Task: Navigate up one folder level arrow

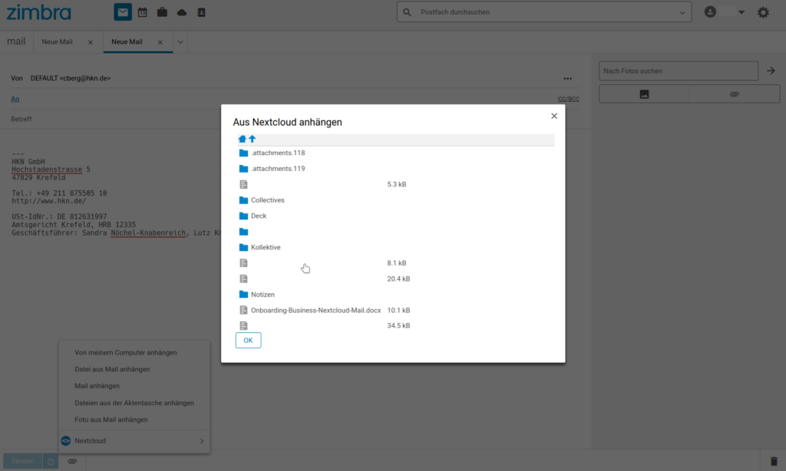Action: point(253,139)
